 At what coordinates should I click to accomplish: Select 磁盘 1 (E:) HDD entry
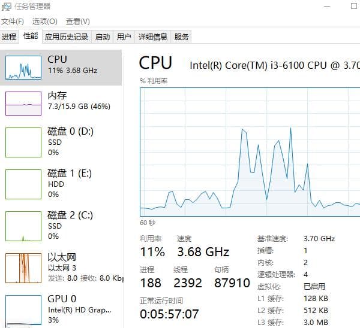61,184
